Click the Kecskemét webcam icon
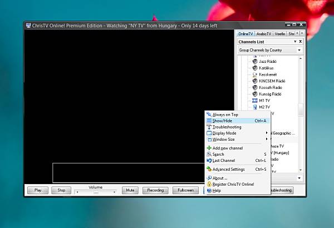Viewport: 334px width, 228px height. [255, 75]
